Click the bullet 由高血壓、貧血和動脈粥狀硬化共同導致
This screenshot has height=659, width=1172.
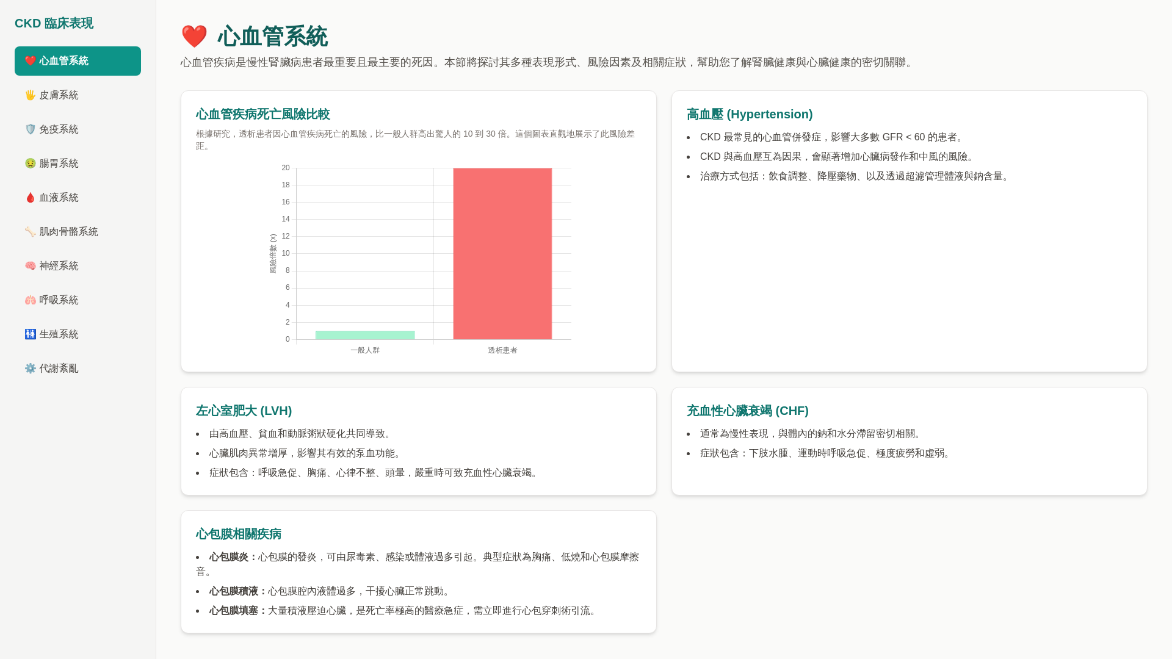[302, 434]
